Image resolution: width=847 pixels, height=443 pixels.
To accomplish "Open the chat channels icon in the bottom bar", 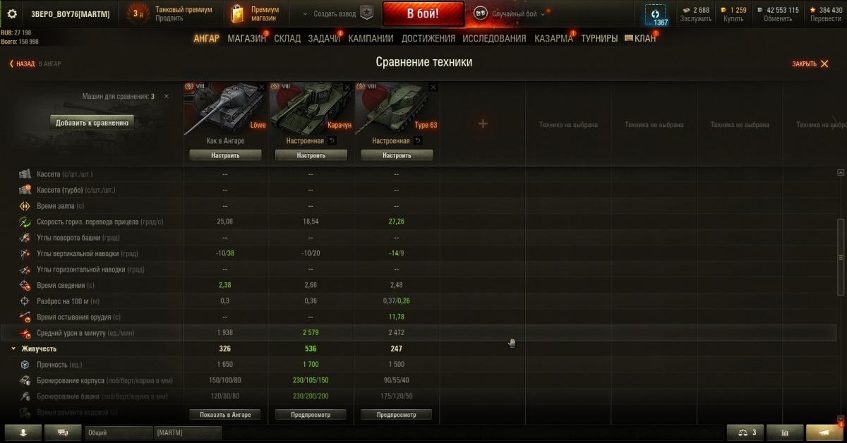I will click(x=63, y=432).
